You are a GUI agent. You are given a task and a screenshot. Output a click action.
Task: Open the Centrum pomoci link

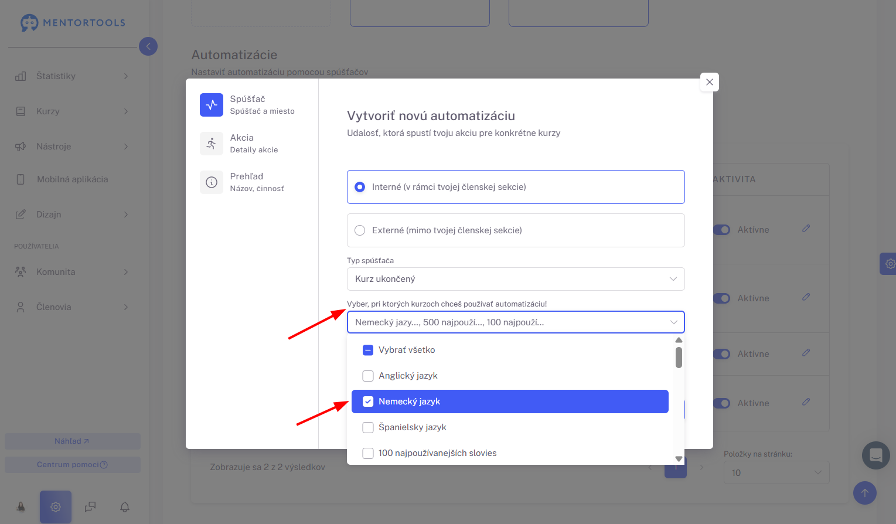[73, 465]
